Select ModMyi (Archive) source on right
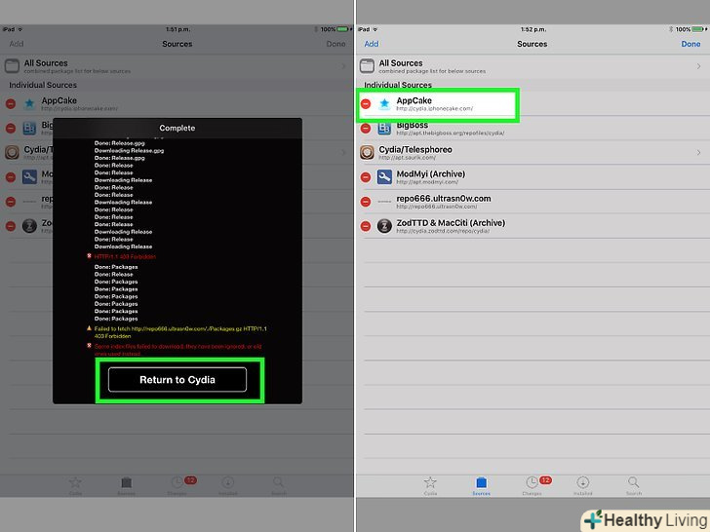Image resolution: width=710 pixels, height=532 pixels. 431,174
